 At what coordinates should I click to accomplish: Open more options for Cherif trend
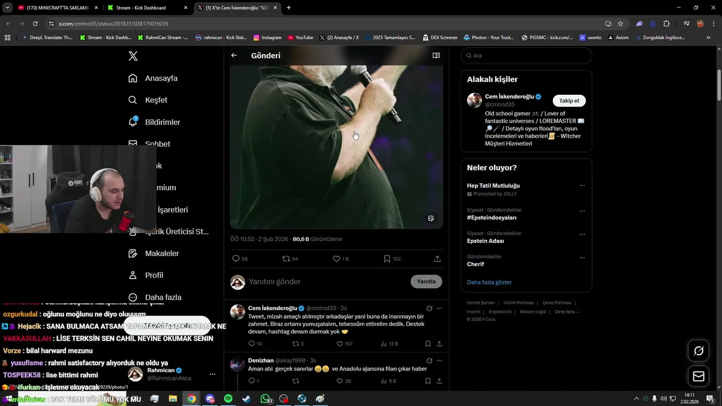coord(582,257)
